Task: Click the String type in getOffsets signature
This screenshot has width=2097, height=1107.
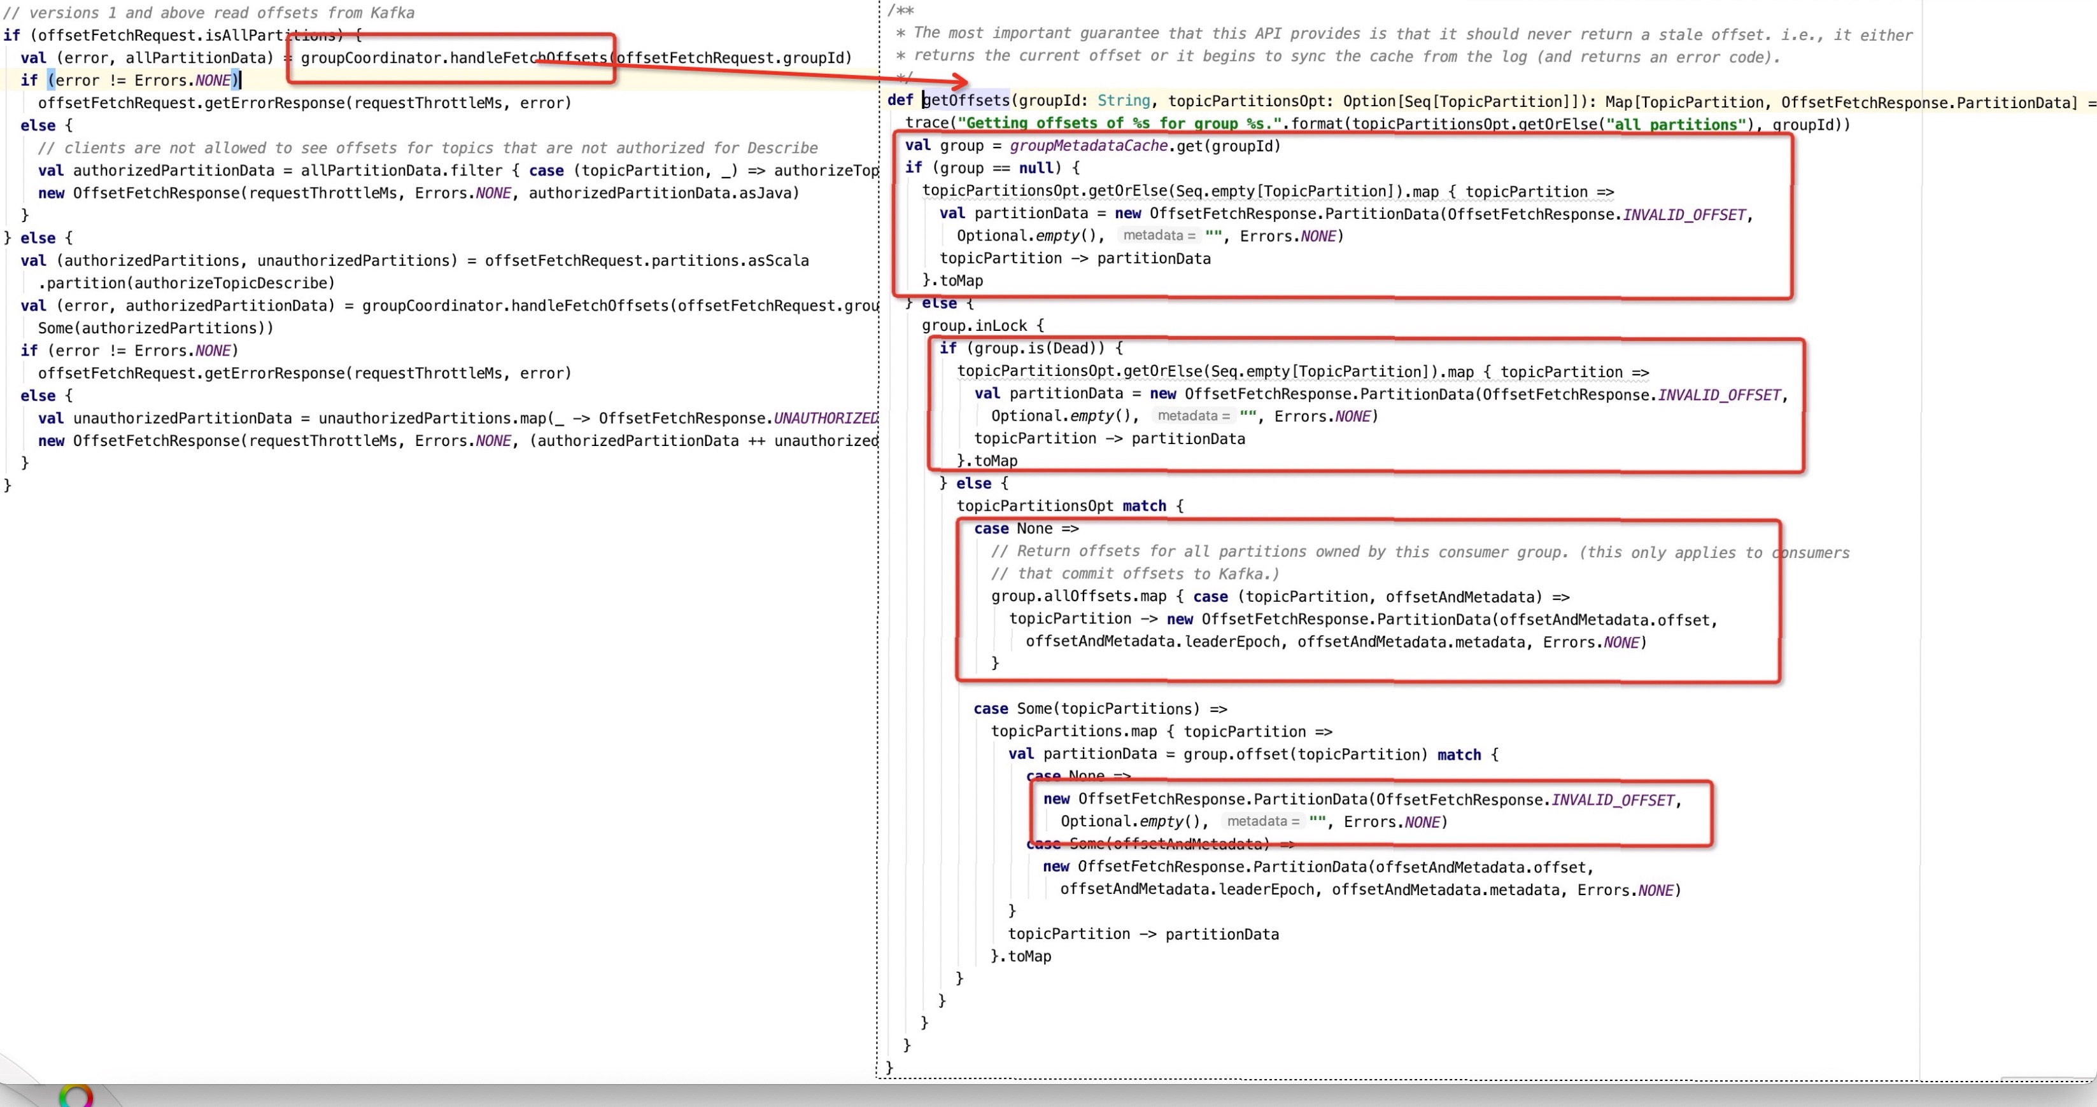Action: click(1124, 100)
